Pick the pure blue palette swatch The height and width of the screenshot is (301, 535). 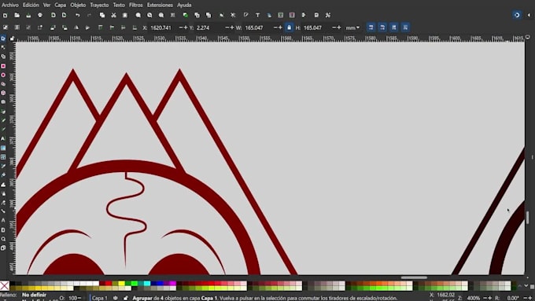[x=160, y=283]
